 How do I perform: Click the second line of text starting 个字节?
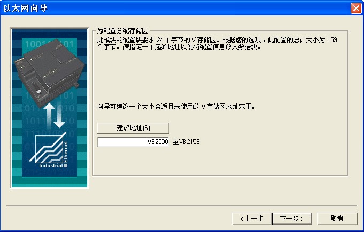pos(179,47)
